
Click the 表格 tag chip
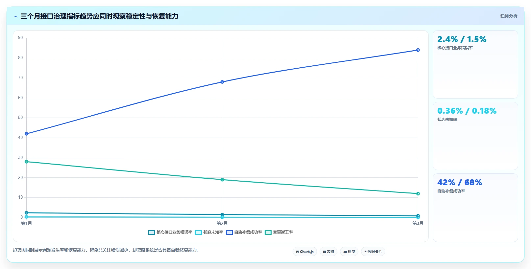pos(328,252)
